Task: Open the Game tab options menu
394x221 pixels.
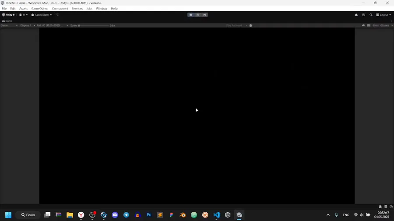Action: point(391,21)
